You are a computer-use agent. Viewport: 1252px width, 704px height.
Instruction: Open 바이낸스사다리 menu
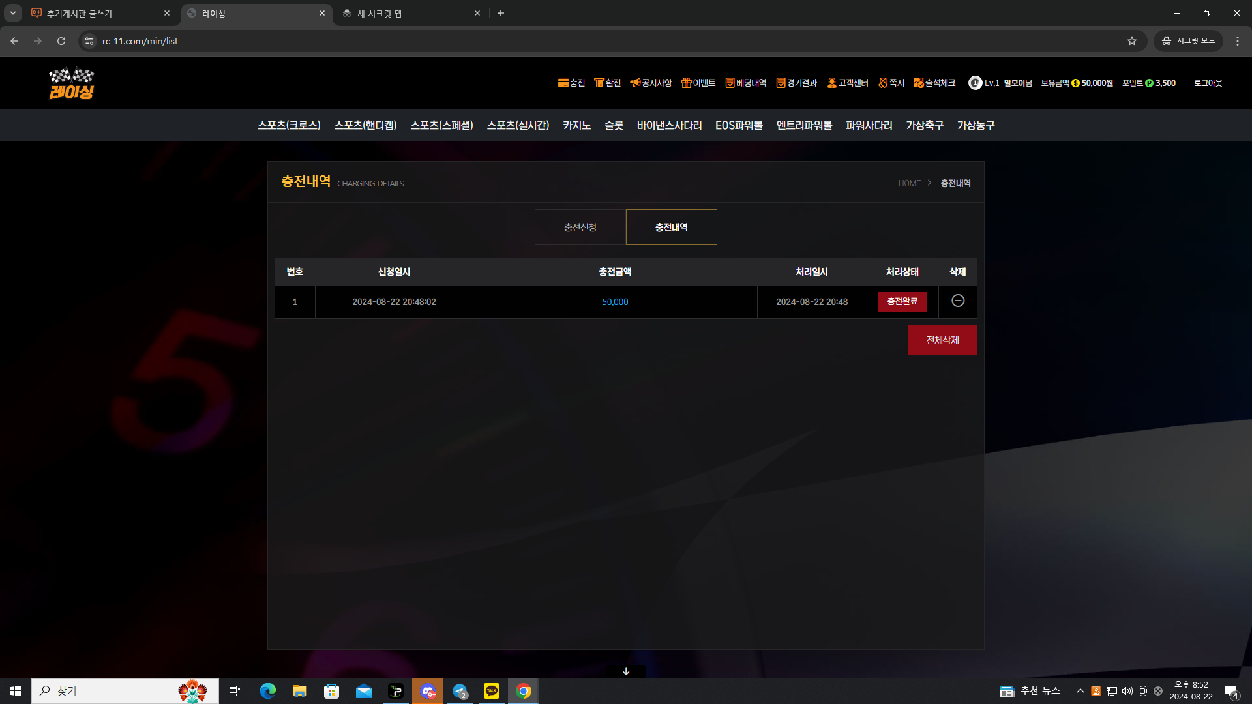(x=669, y=125)
